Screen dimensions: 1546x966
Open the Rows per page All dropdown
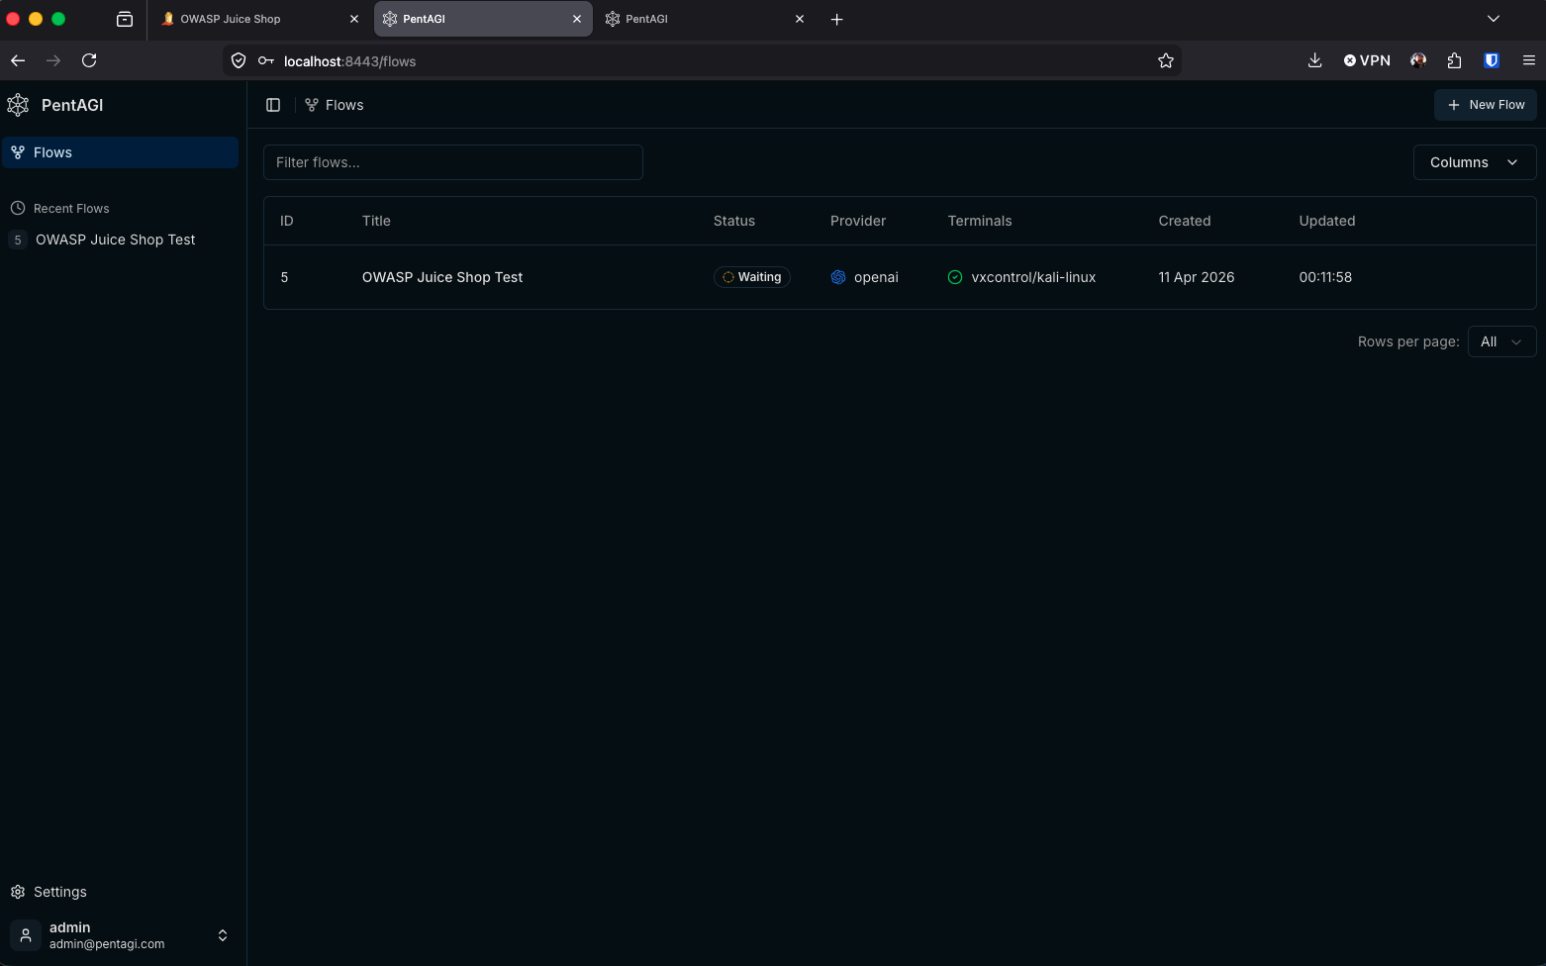(x=1501, y=341)
